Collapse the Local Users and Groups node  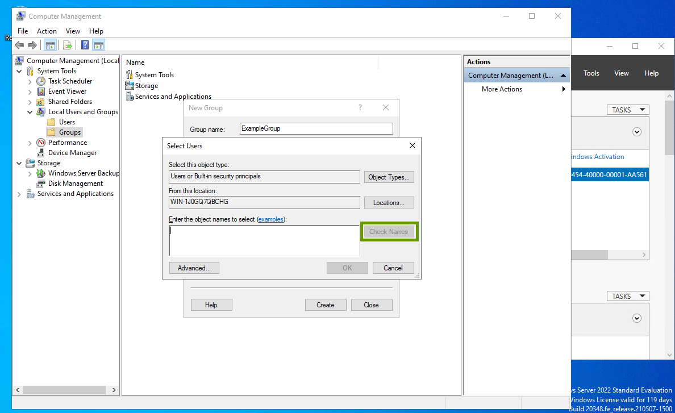[30, 112]
